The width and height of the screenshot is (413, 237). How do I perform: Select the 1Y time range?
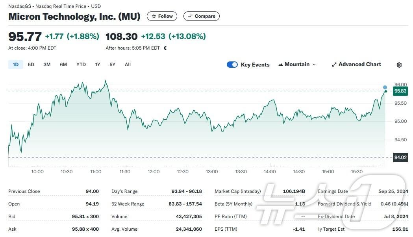click(98, 65)
